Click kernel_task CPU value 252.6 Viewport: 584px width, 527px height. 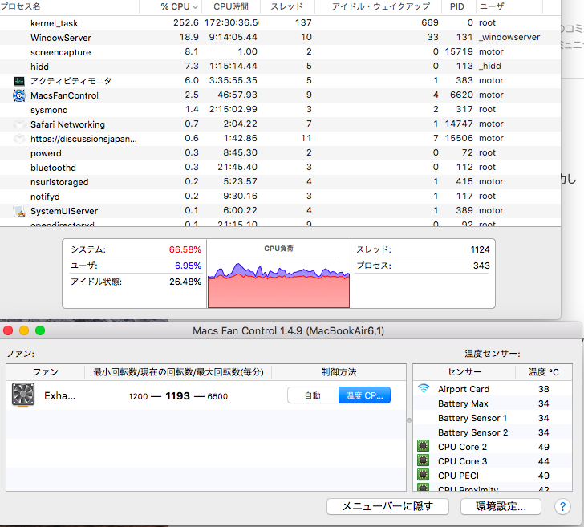[186, 22]
